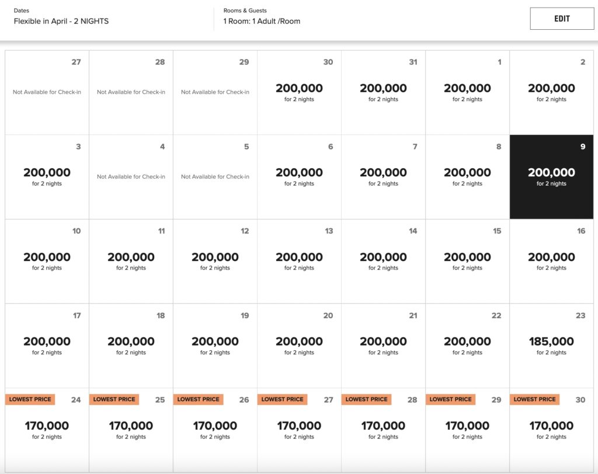598x474 pixels.
Task: Click unavailable April 4 date cell
Action: [131, 177]
